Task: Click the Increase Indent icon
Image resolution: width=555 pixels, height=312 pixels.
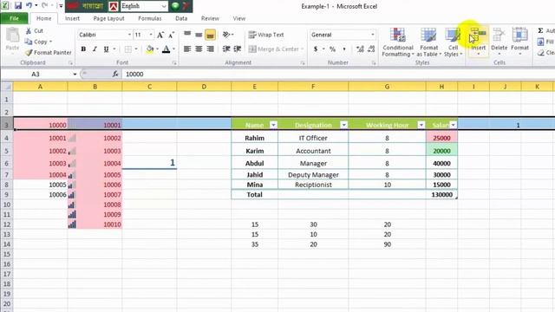Action: [x=238, y=49]
